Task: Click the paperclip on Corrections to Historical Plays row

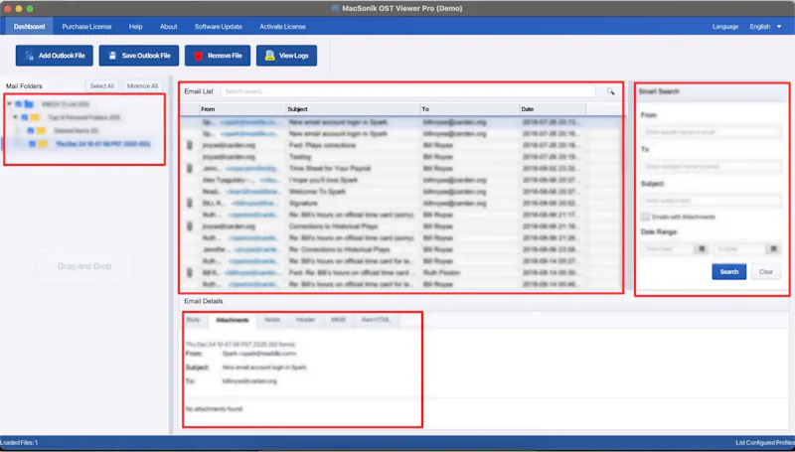Action: click(x=190, y=226)
